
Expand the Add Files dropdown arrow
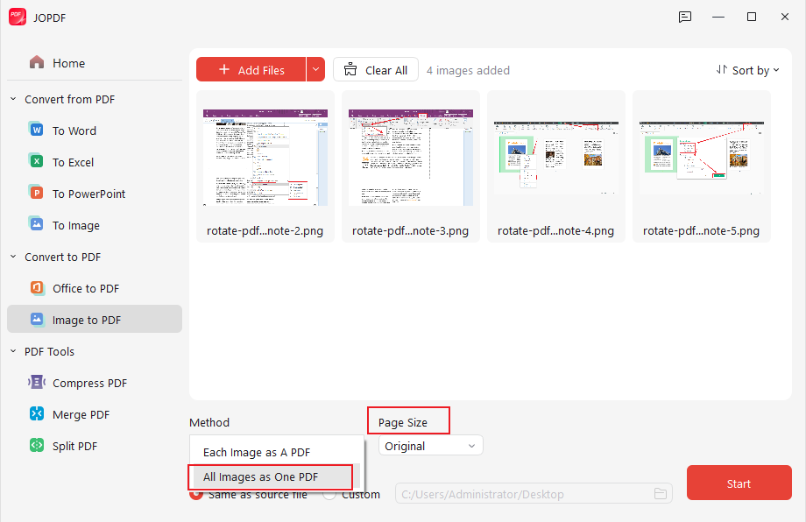[315, 69]
